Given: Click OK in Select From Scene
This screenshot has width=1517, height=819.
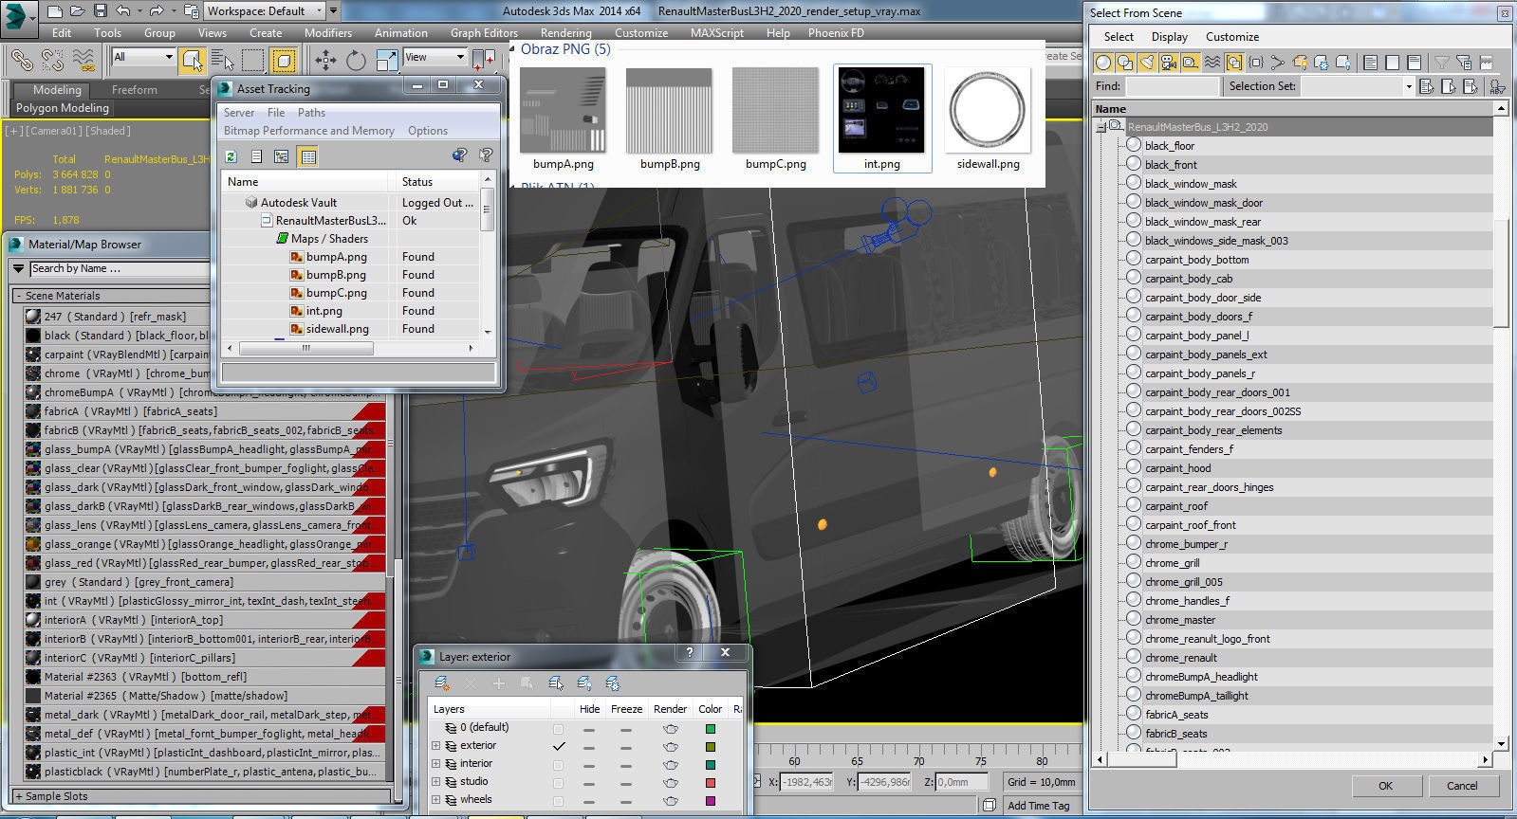Looking at the screenshot, I should coord(1385,786).
